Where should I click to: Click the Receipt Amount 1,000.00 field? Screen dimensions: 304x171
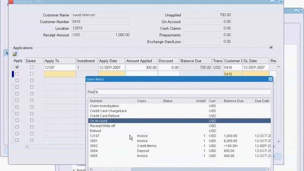click(108, 35)
